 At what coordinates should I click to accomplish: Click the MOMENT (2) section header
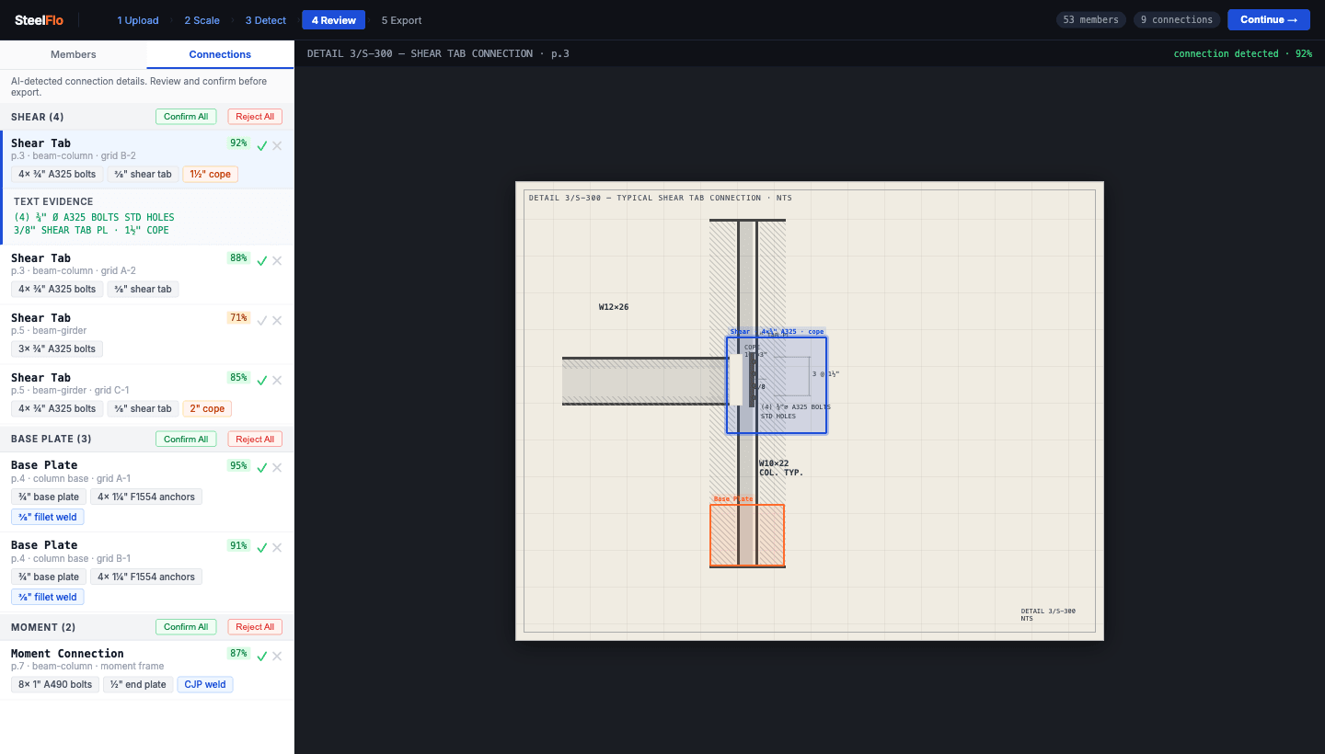coord(43,627)
